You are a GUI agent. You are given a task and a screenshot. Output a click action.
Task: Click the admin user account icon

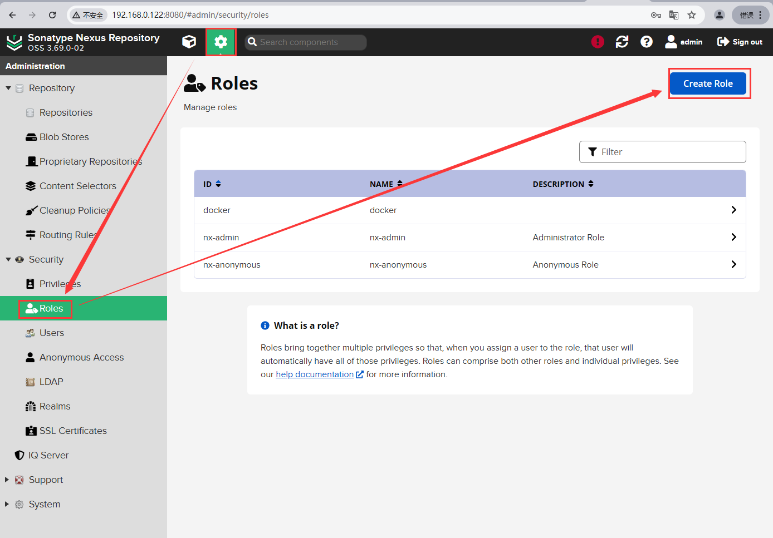pos(671,42)
